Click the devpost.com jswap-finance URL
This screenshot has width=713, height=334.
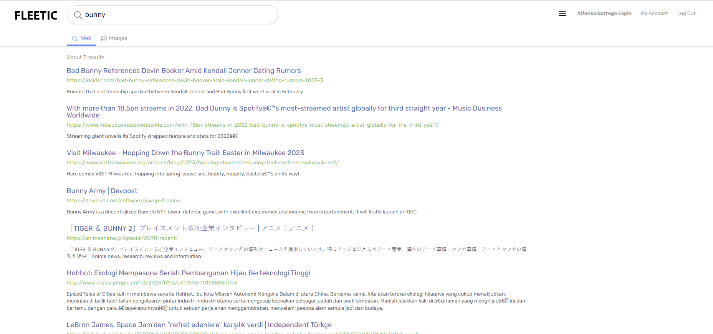tap(123, 201)
